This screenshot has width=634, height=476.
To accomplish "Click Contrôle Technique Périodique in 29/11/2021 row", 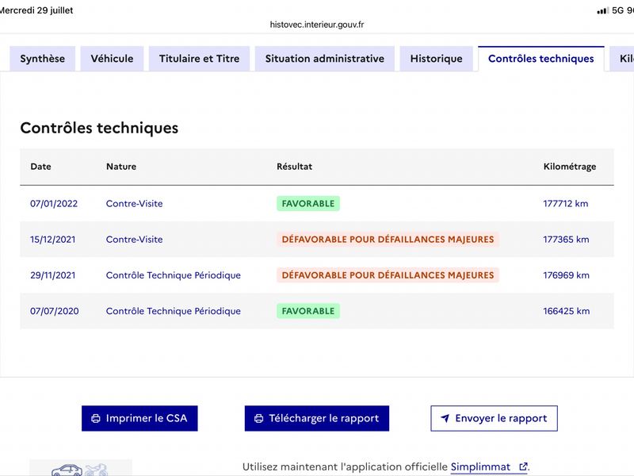I will click(174, 275).
